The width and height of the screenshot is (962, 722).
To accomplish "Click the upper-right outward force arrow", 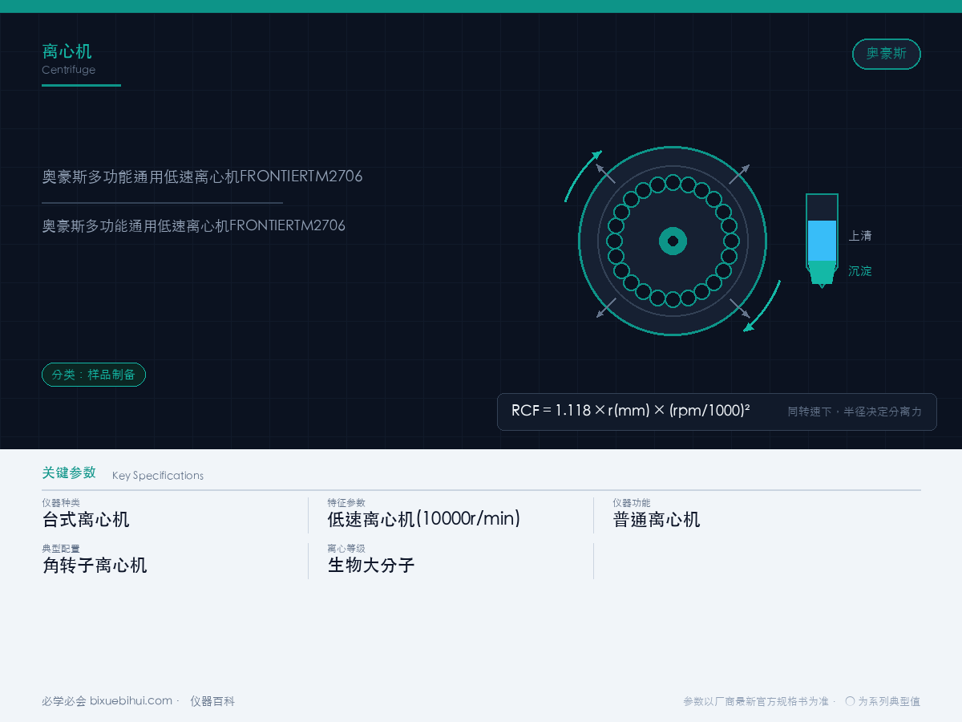I will [x=740, y=174].
